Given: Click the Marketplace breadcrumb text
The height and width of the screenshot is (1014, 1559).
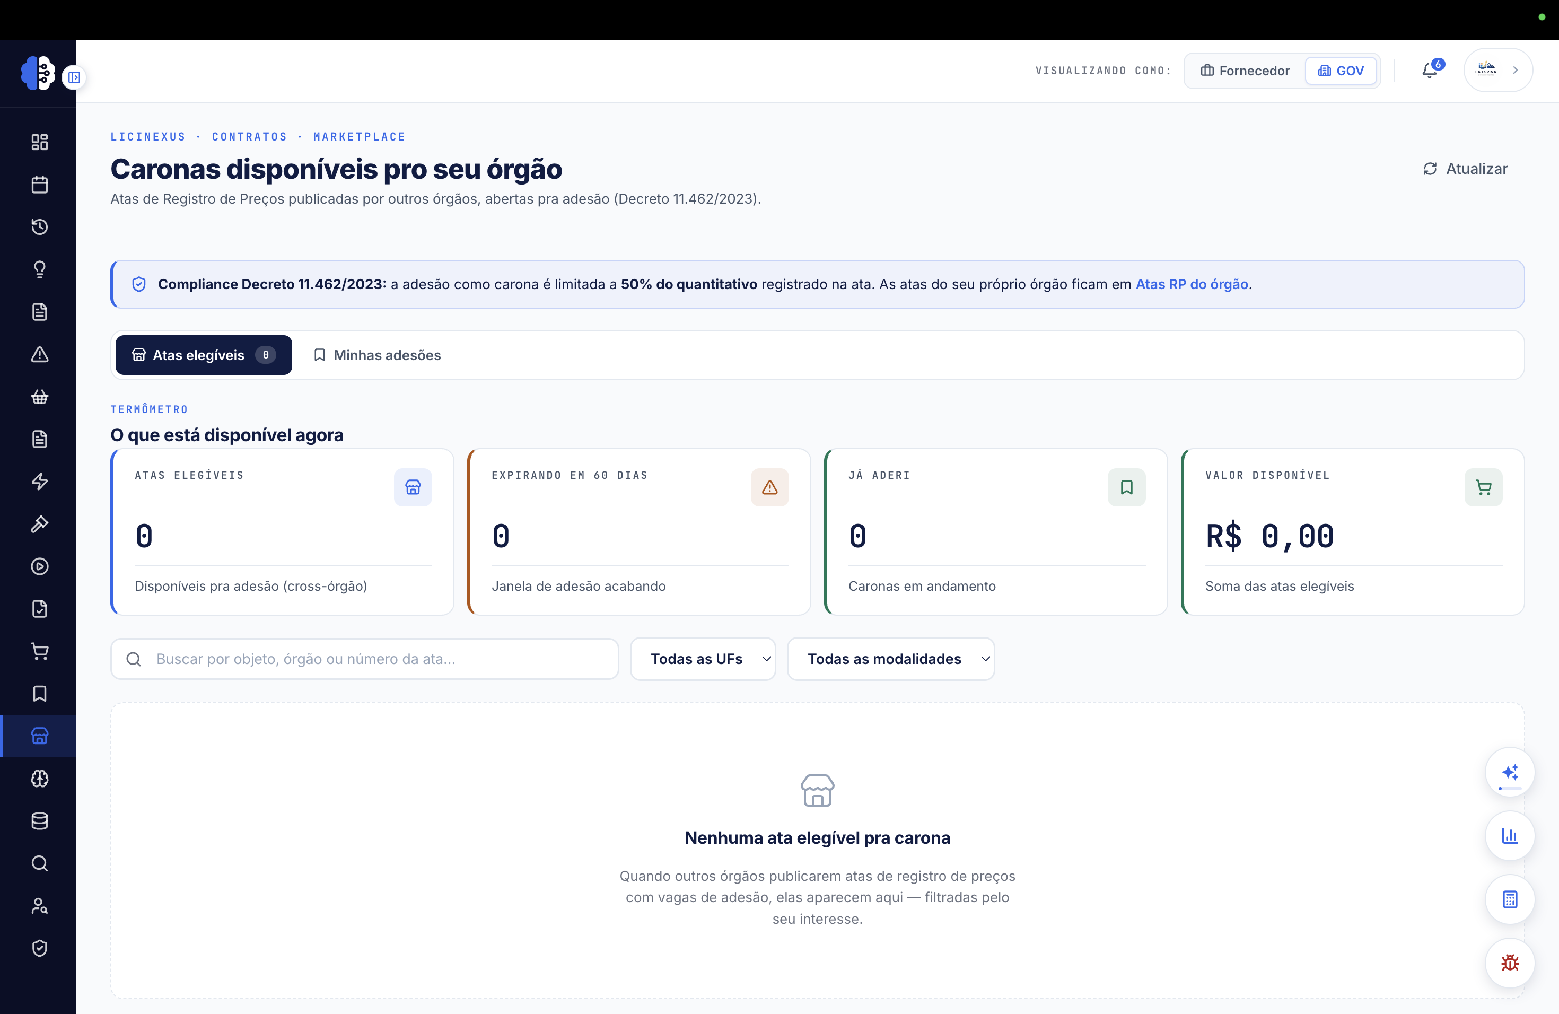Looking at the screenshot, I should click(x=360, y=137).
